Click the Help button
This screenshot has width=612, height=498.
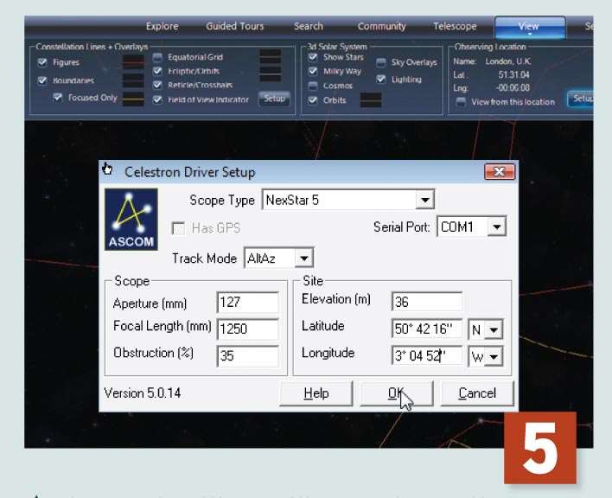point(316,393)
